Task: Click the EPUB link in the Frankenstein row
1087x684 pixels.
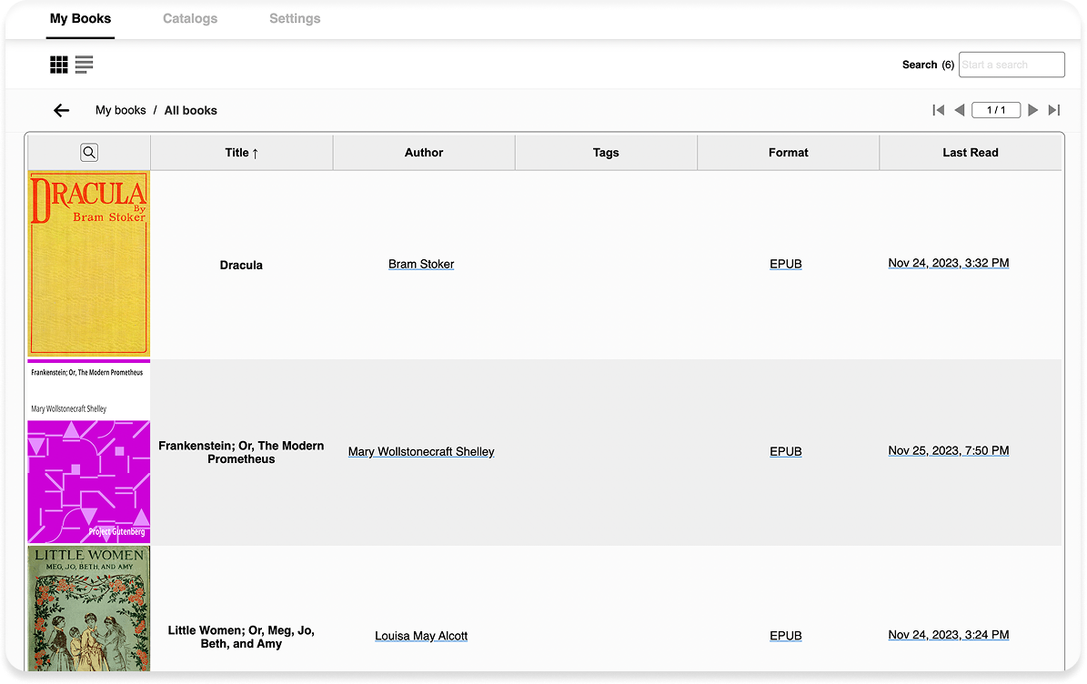Action: pos(785,451)
